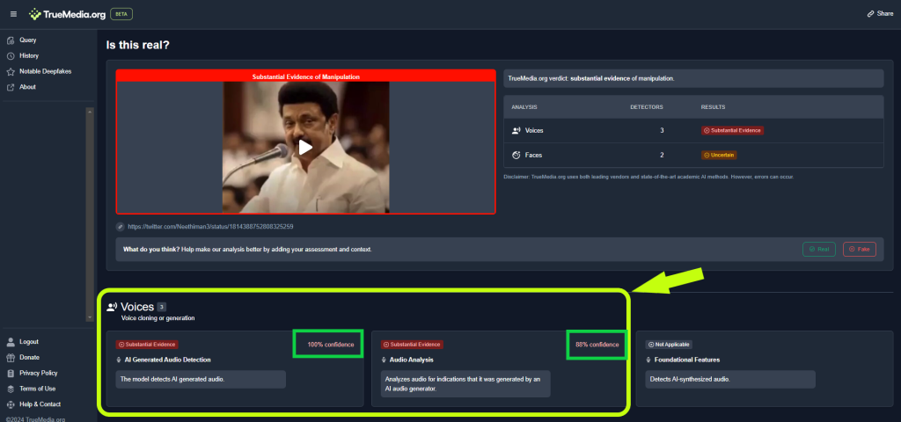Play the analyzed video
901x422 pixels.
click(x=305, y=148)
